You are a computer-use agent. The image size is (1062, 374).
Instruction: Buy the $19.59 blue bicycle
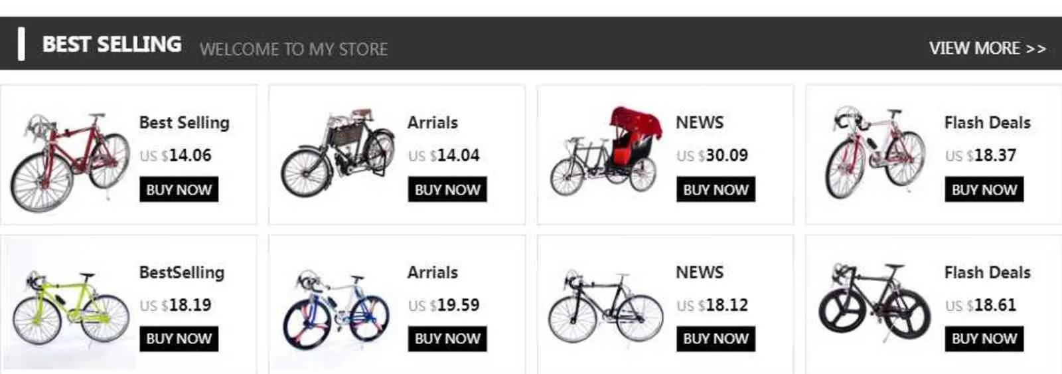click(x=447, y=339)
